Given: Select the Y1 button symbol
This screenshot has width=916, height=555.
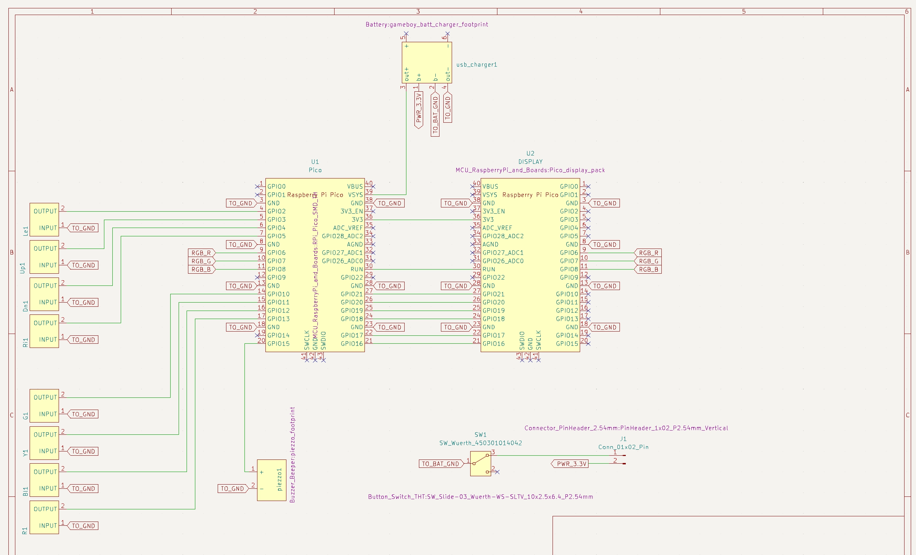Looking at the screenshot, I should tap(44, 443).
